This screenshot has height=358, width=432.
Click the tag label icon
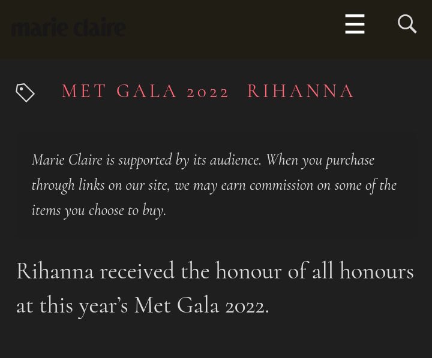[x=25, y=93]
